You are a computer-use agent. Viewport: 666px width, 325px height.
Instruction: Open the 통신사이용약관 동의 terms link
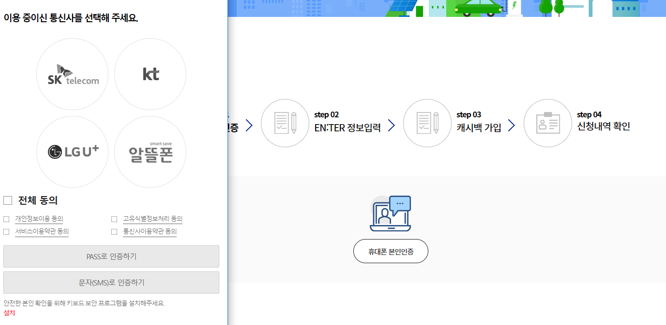[x=150, y=231]
